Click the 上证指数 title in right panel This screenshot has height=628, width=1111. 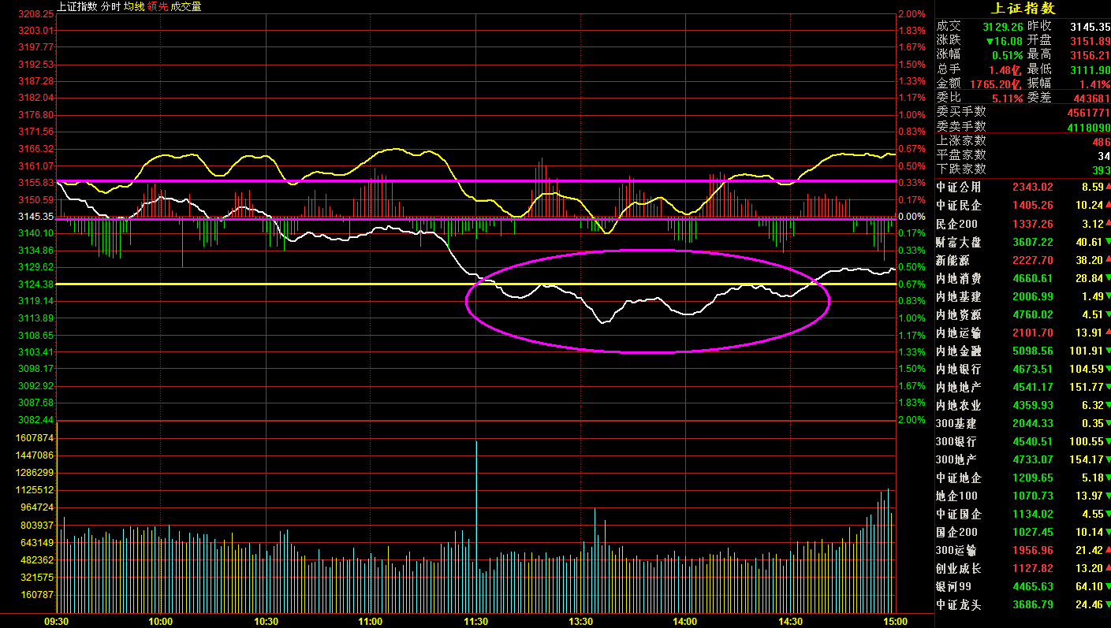[1022, 9]
